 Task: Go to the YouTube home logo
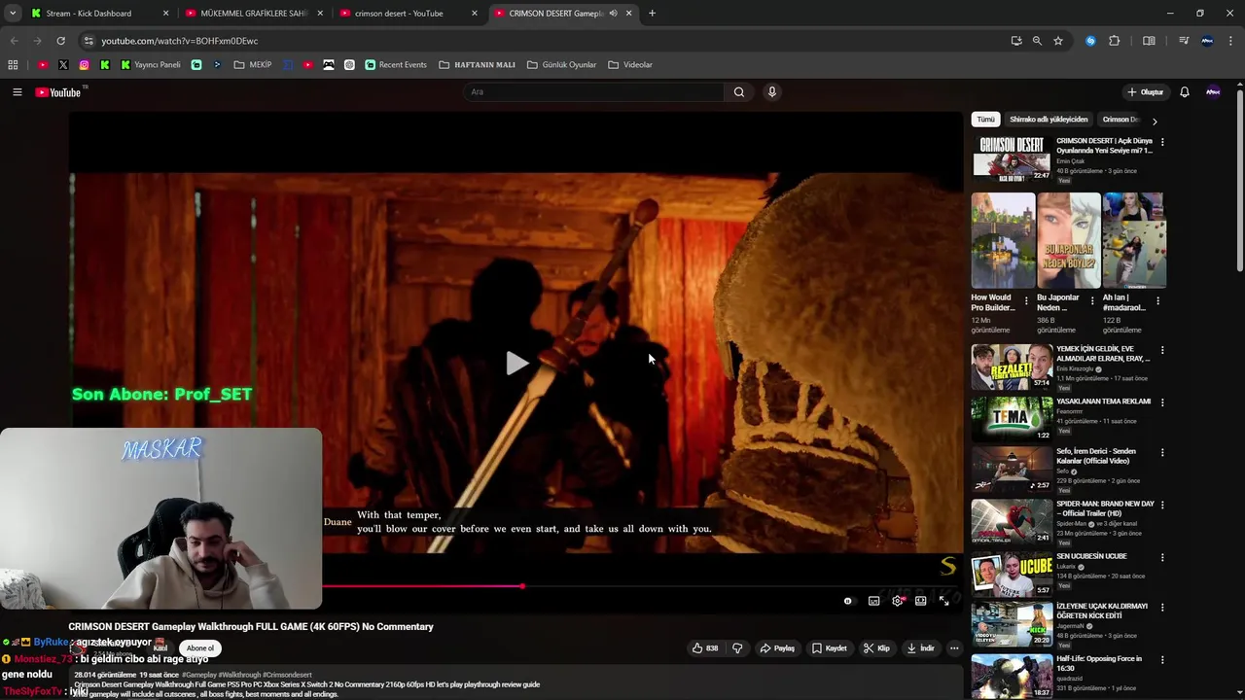58,92
